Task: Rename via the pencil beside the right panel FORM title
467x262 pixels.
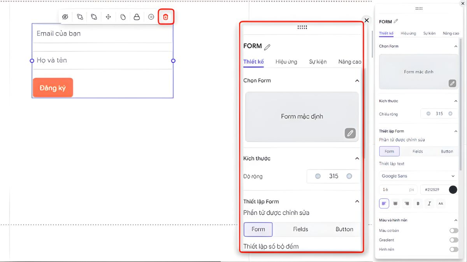Action: pos(396,21)
